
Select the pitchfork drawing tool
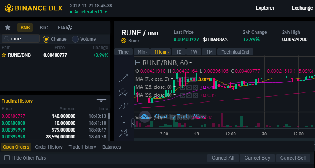tap(124, 92)
